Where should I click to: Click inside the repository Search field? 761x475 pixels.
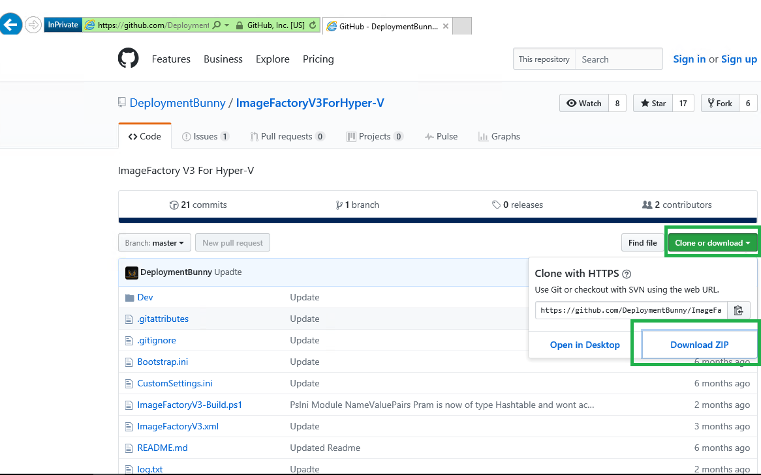[619, 59]
